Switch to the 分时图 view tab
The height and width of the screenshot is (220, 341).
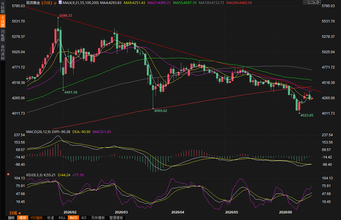click(3, 8)
